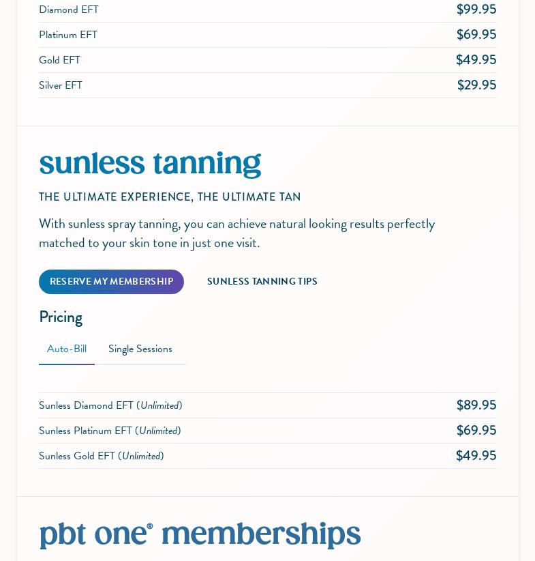Click the $89.95 Sunless Diamond price

[x=476, y=405]
